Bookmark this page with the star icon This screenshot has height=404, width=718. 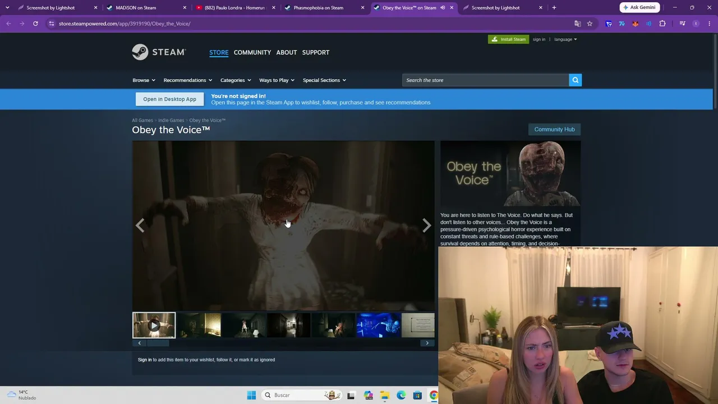(x=590, y=24)
